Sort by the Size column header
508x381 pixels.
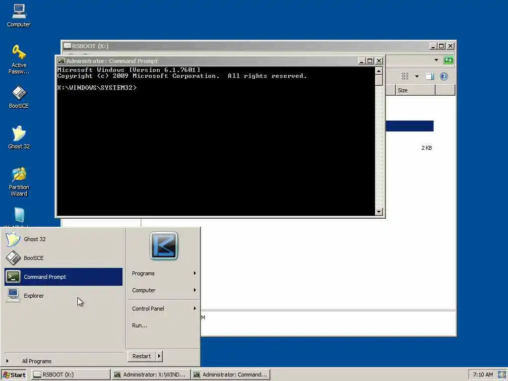415,90
